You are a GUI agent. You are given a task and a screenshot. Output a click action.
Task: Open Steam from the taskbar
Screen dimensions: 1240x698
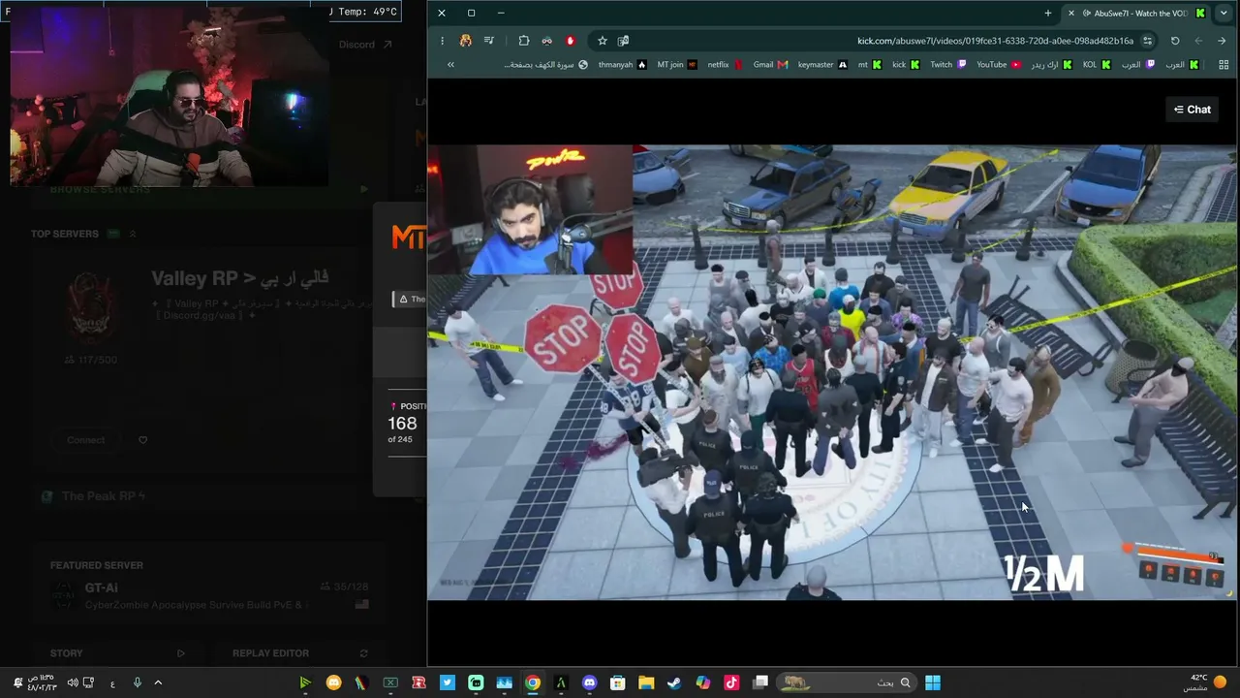pyautogui.click(x=674, y=682)
